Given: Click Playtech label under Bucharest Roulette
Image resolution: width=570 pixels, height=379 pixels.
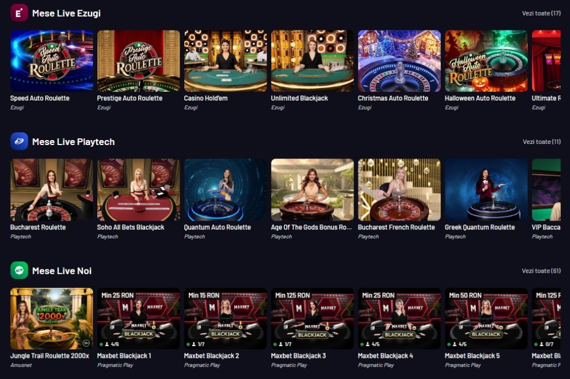Looking at the screenshot, I should point(21,236).
